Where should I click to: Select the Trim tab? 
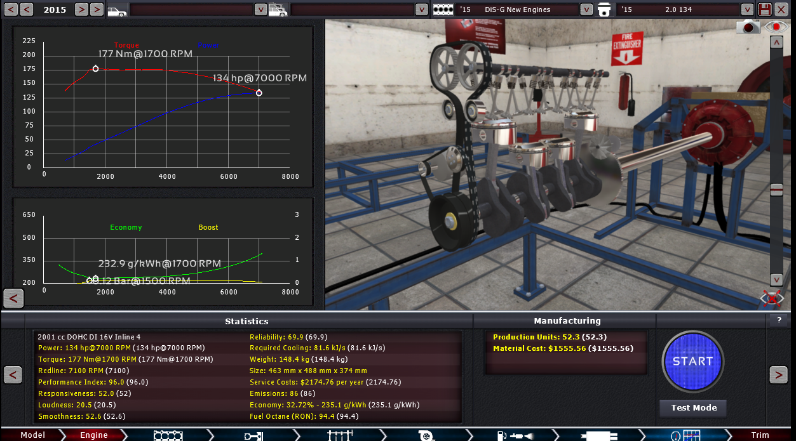tap(760, 435)
